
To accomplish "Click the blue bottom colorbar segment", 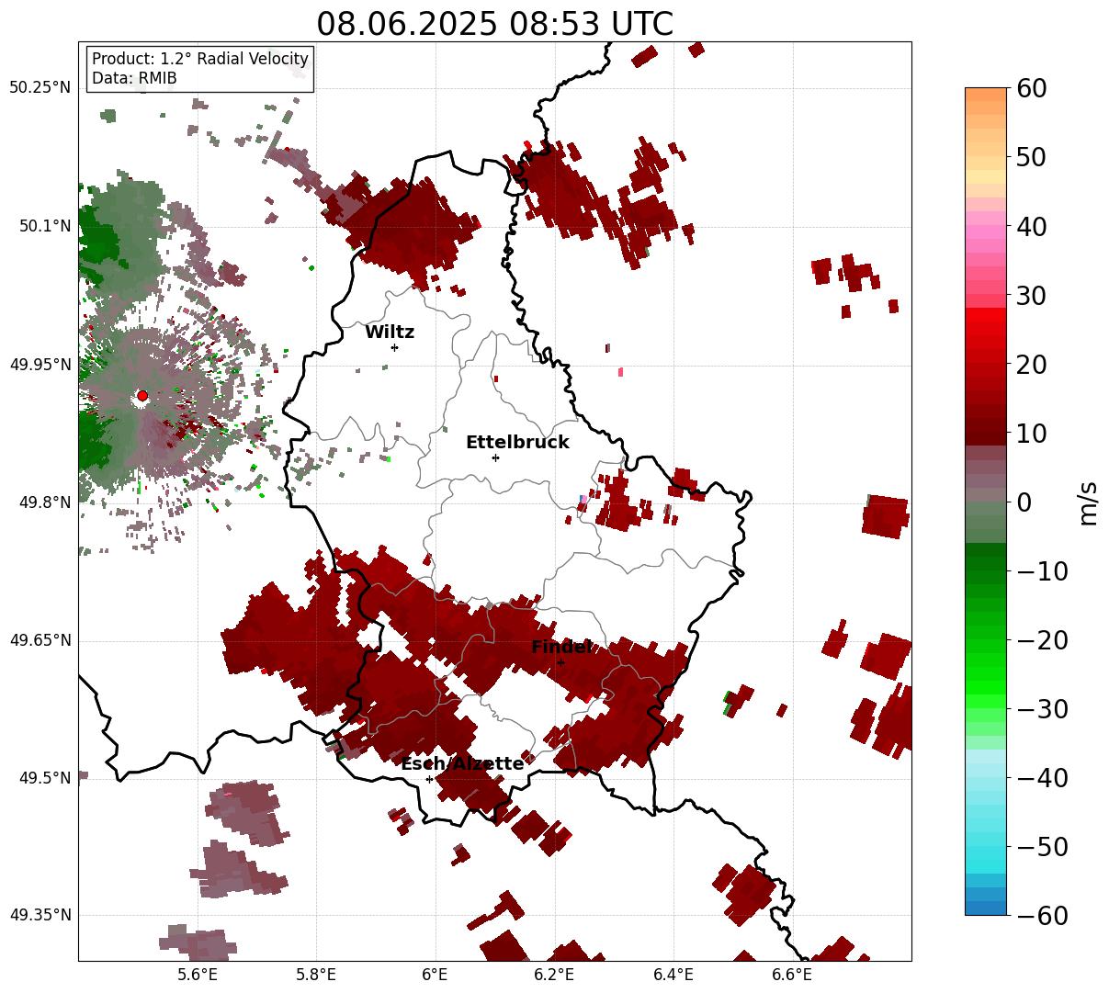I will click(x=986, y=908).
